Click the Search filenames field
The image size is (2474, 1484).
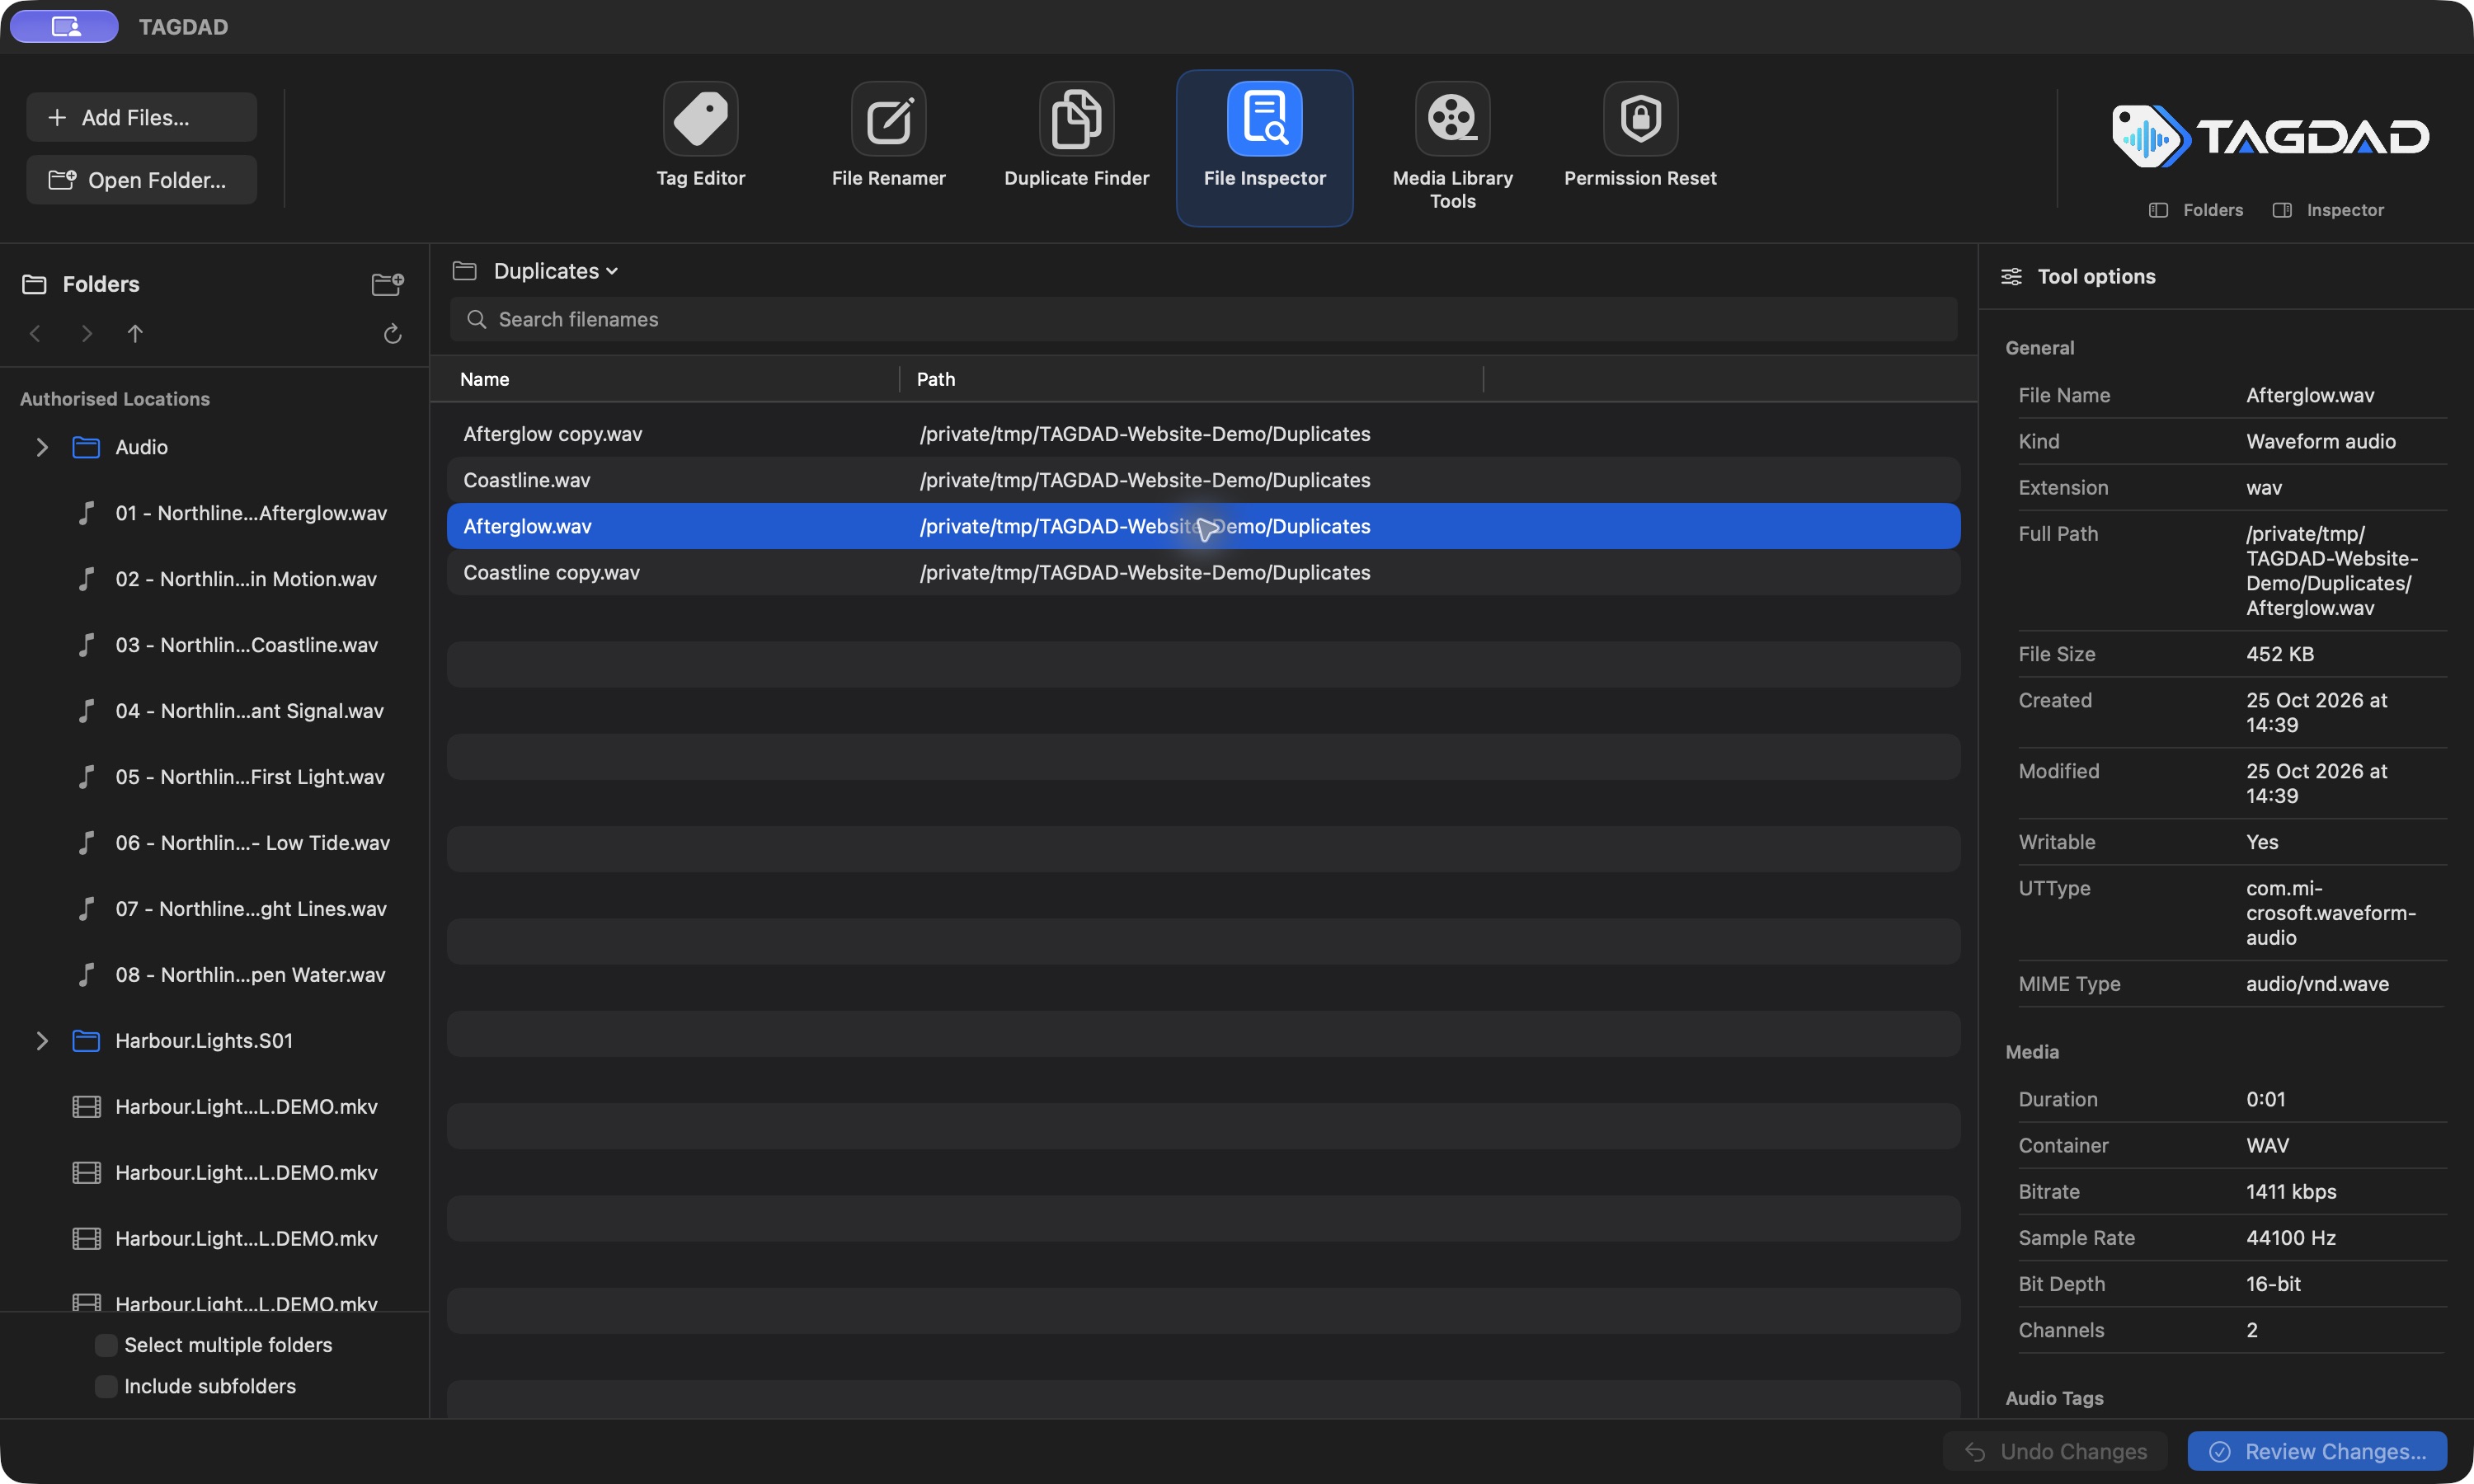[x=1203, y=319]
